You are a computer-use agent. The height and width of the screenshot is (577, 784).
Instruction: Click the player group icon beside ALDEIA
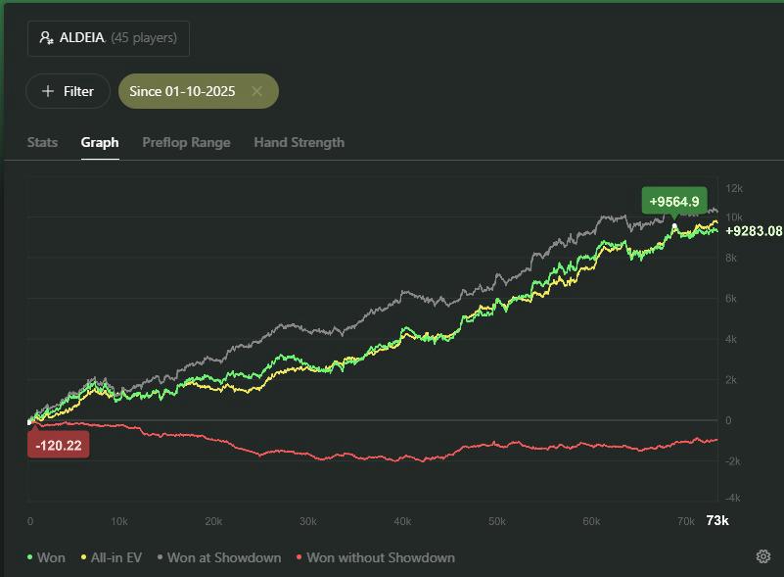(46, 38)
